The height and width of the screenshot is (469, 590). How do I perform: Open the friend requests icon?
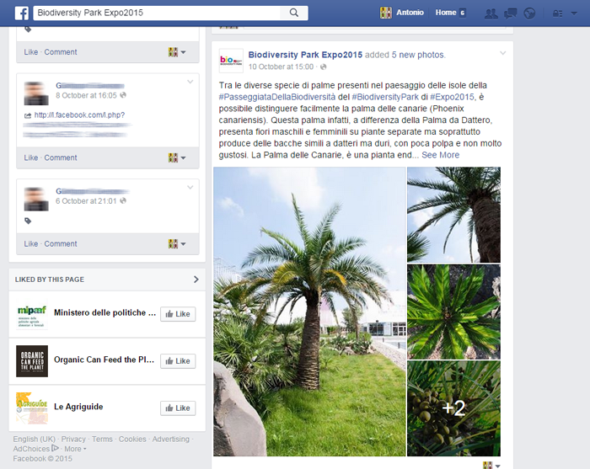coord(491,13)
